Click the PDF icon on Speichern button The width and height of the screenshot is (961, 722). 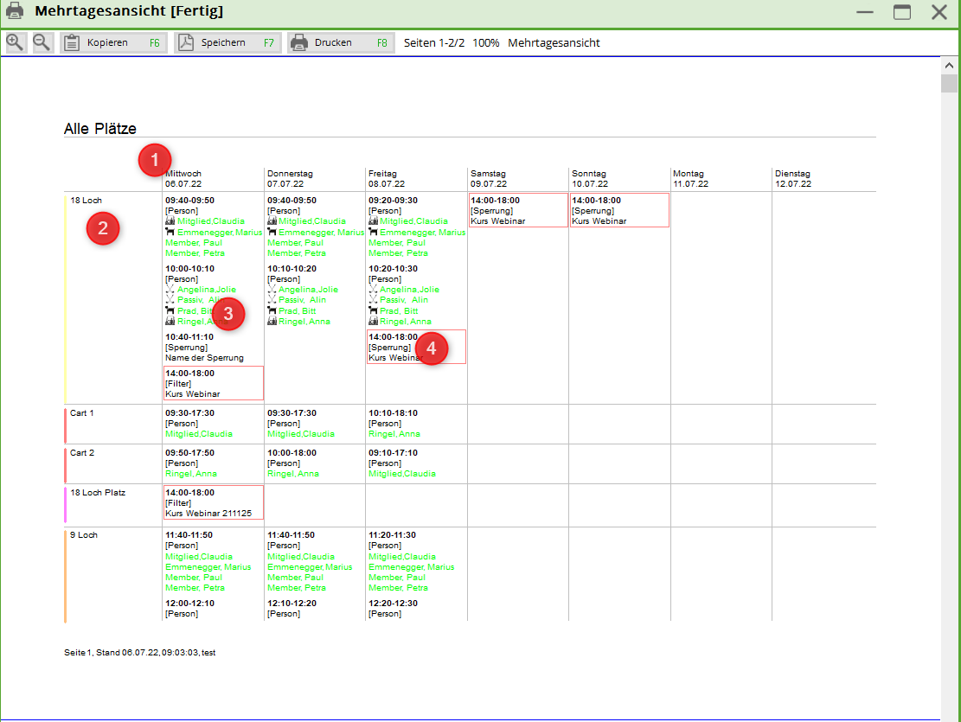pos(186,42)
